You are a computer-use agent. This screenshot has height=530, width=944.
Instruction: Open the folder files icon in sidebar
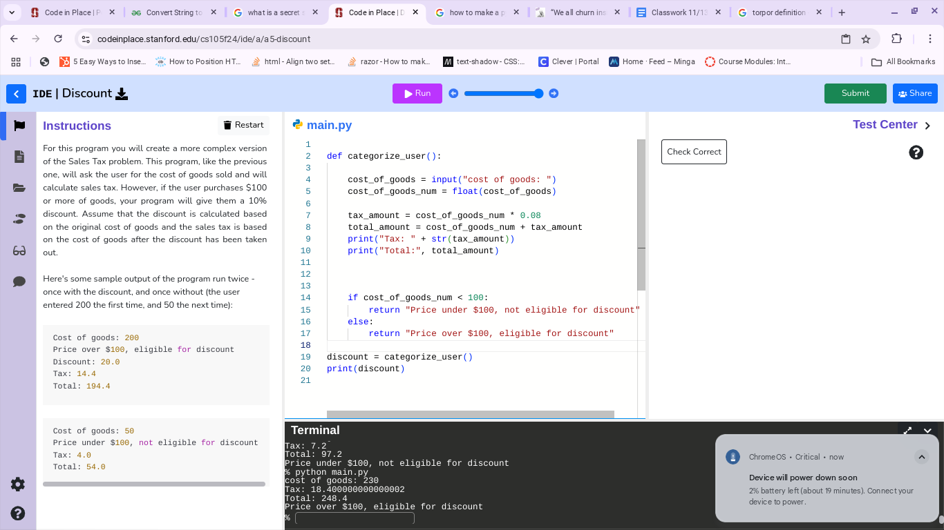click(19, 188)
